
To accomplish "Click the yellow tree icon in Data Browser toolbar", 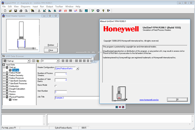I will pyautogui.click(x=38, y=61).
